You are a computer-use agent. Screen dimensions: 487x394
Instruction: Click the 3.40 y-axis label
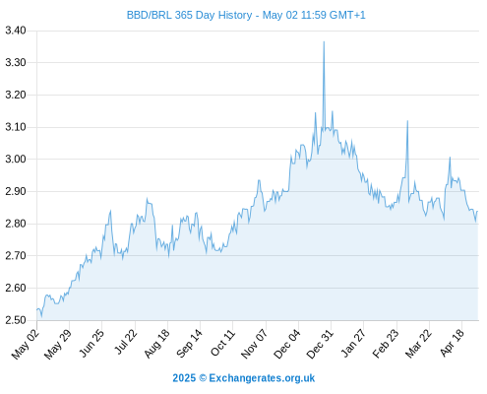click(x=16, y=31)
